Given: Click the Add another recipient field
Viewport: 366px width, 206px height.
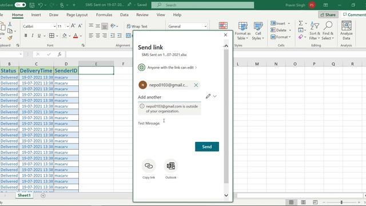Looking at the screenshot, I should pos(169,97).
